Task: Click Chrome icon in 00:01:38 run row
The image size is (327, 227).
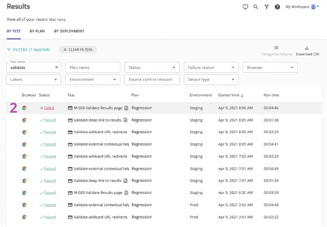Action: 25,120
